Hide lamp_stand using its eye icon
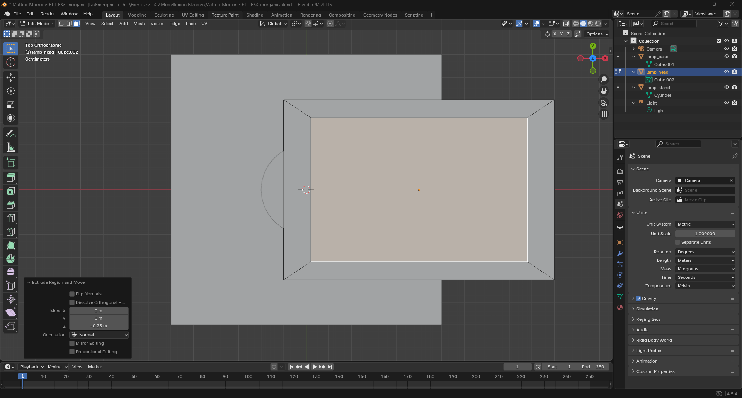742x398 pixels. coord(726,87)
